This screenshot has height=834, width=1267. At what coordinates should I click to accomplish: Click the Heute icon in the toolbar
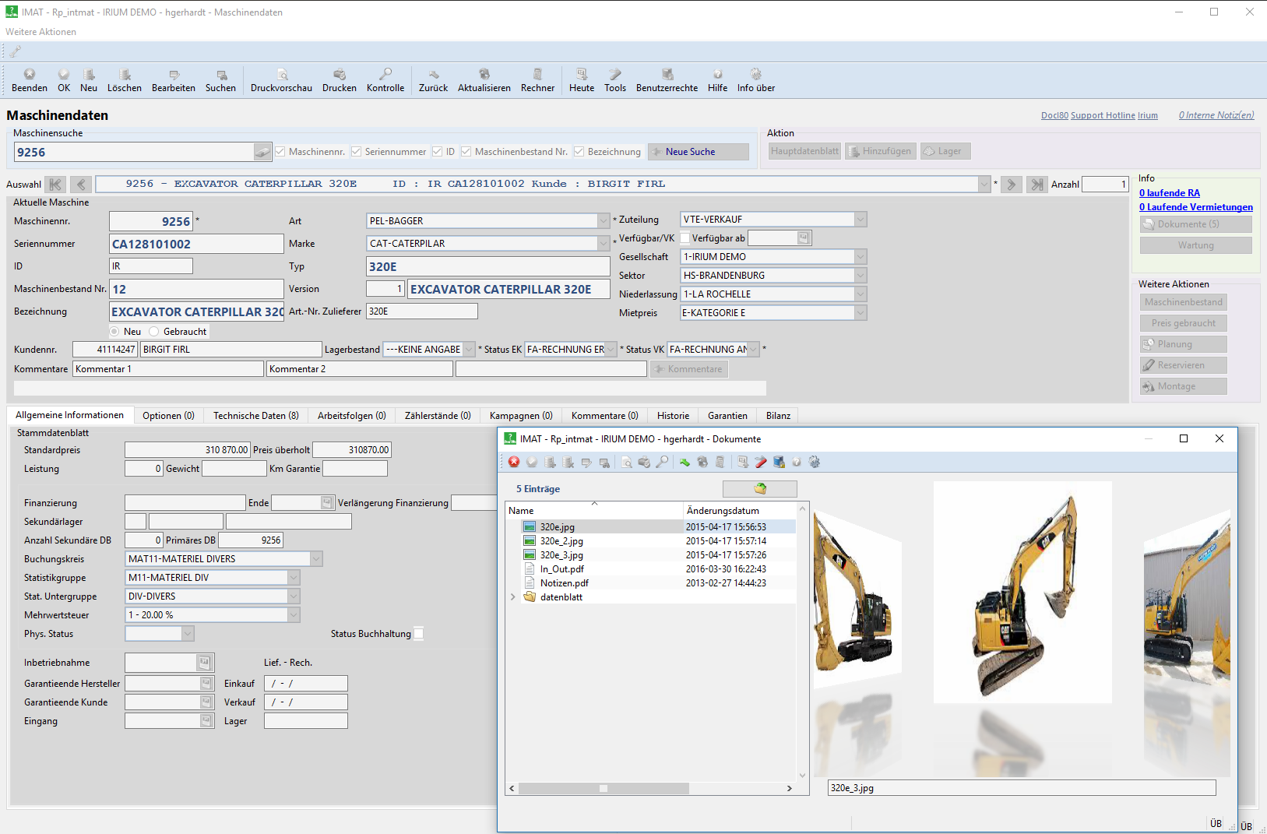581,79
